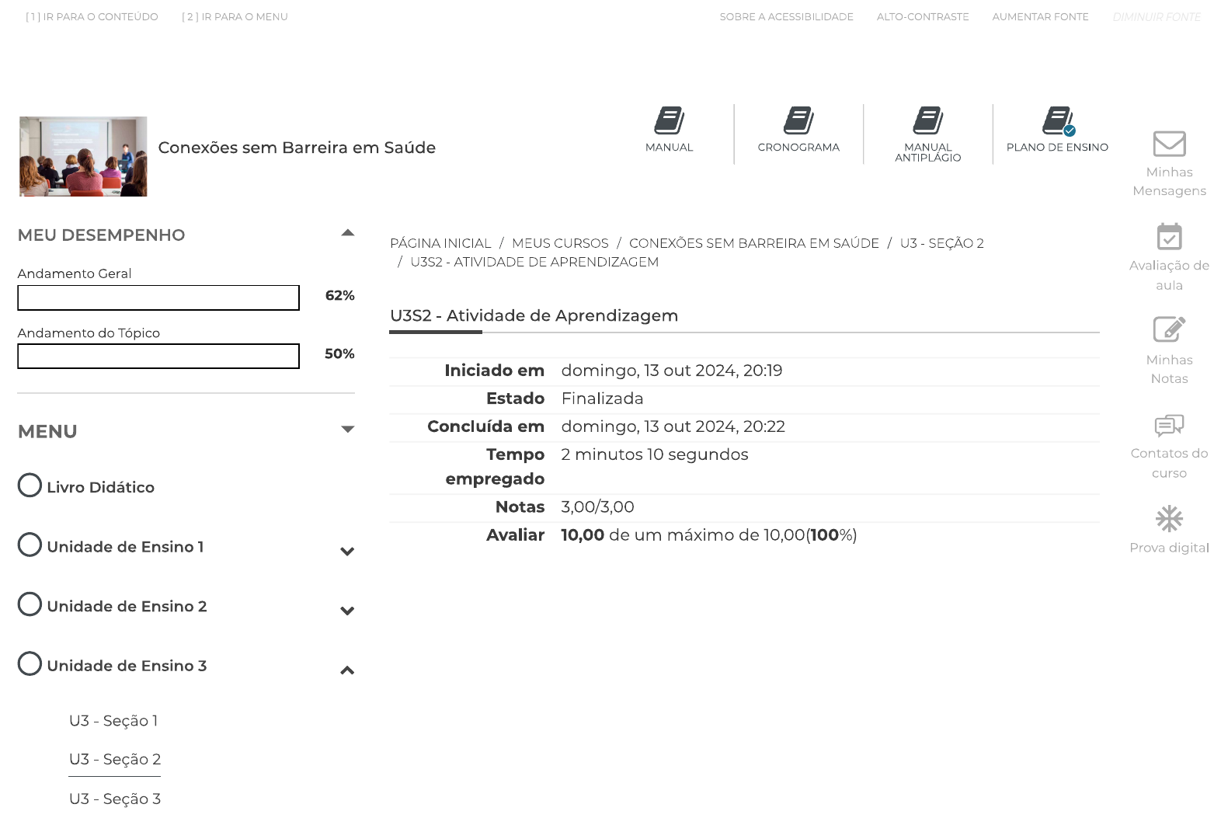This screenshot has width=1221, height=839.
Task: Click the Livro Didático circle marker
Action: click(x=30, y=486)
